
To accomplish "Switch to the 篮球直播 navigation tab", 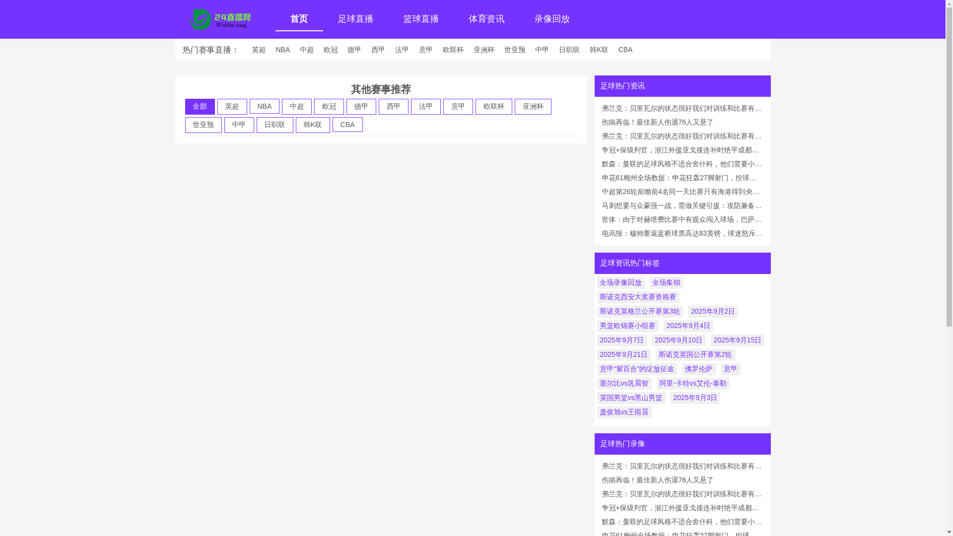I will [x=421, y=19].
